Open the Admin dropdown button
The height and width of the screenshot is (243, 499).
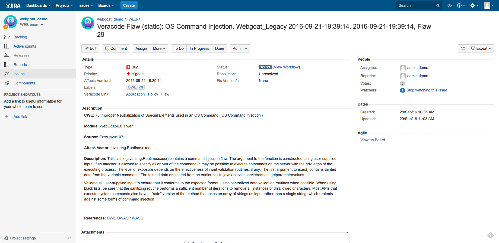(240, 48)
